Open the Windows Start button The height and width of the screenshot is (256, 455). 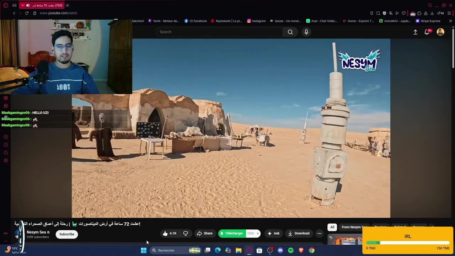coord(144,250)
